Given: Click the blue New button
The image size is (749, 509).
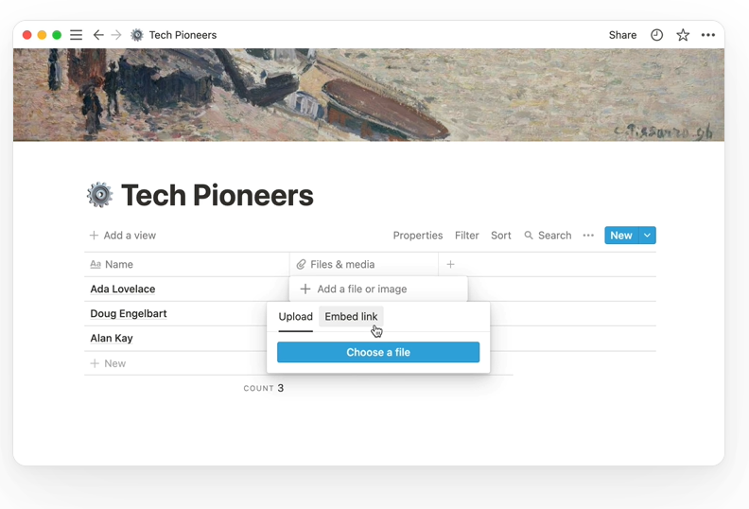Looking at the screenshot, I should point(621,236).
